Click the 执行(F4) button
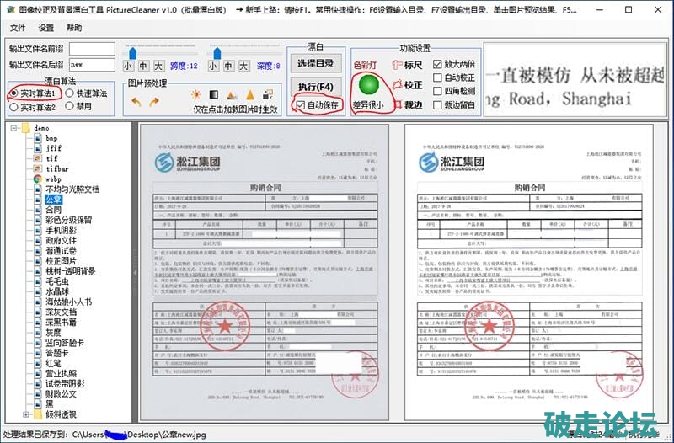The height and width of the screenshot is (443, 674). click(x=317, y=87)
